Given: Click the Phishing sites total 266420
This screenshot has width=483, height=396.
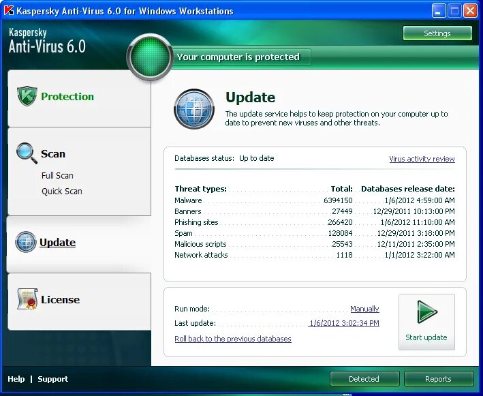Looking at the screenshot, I should point(340,222).
